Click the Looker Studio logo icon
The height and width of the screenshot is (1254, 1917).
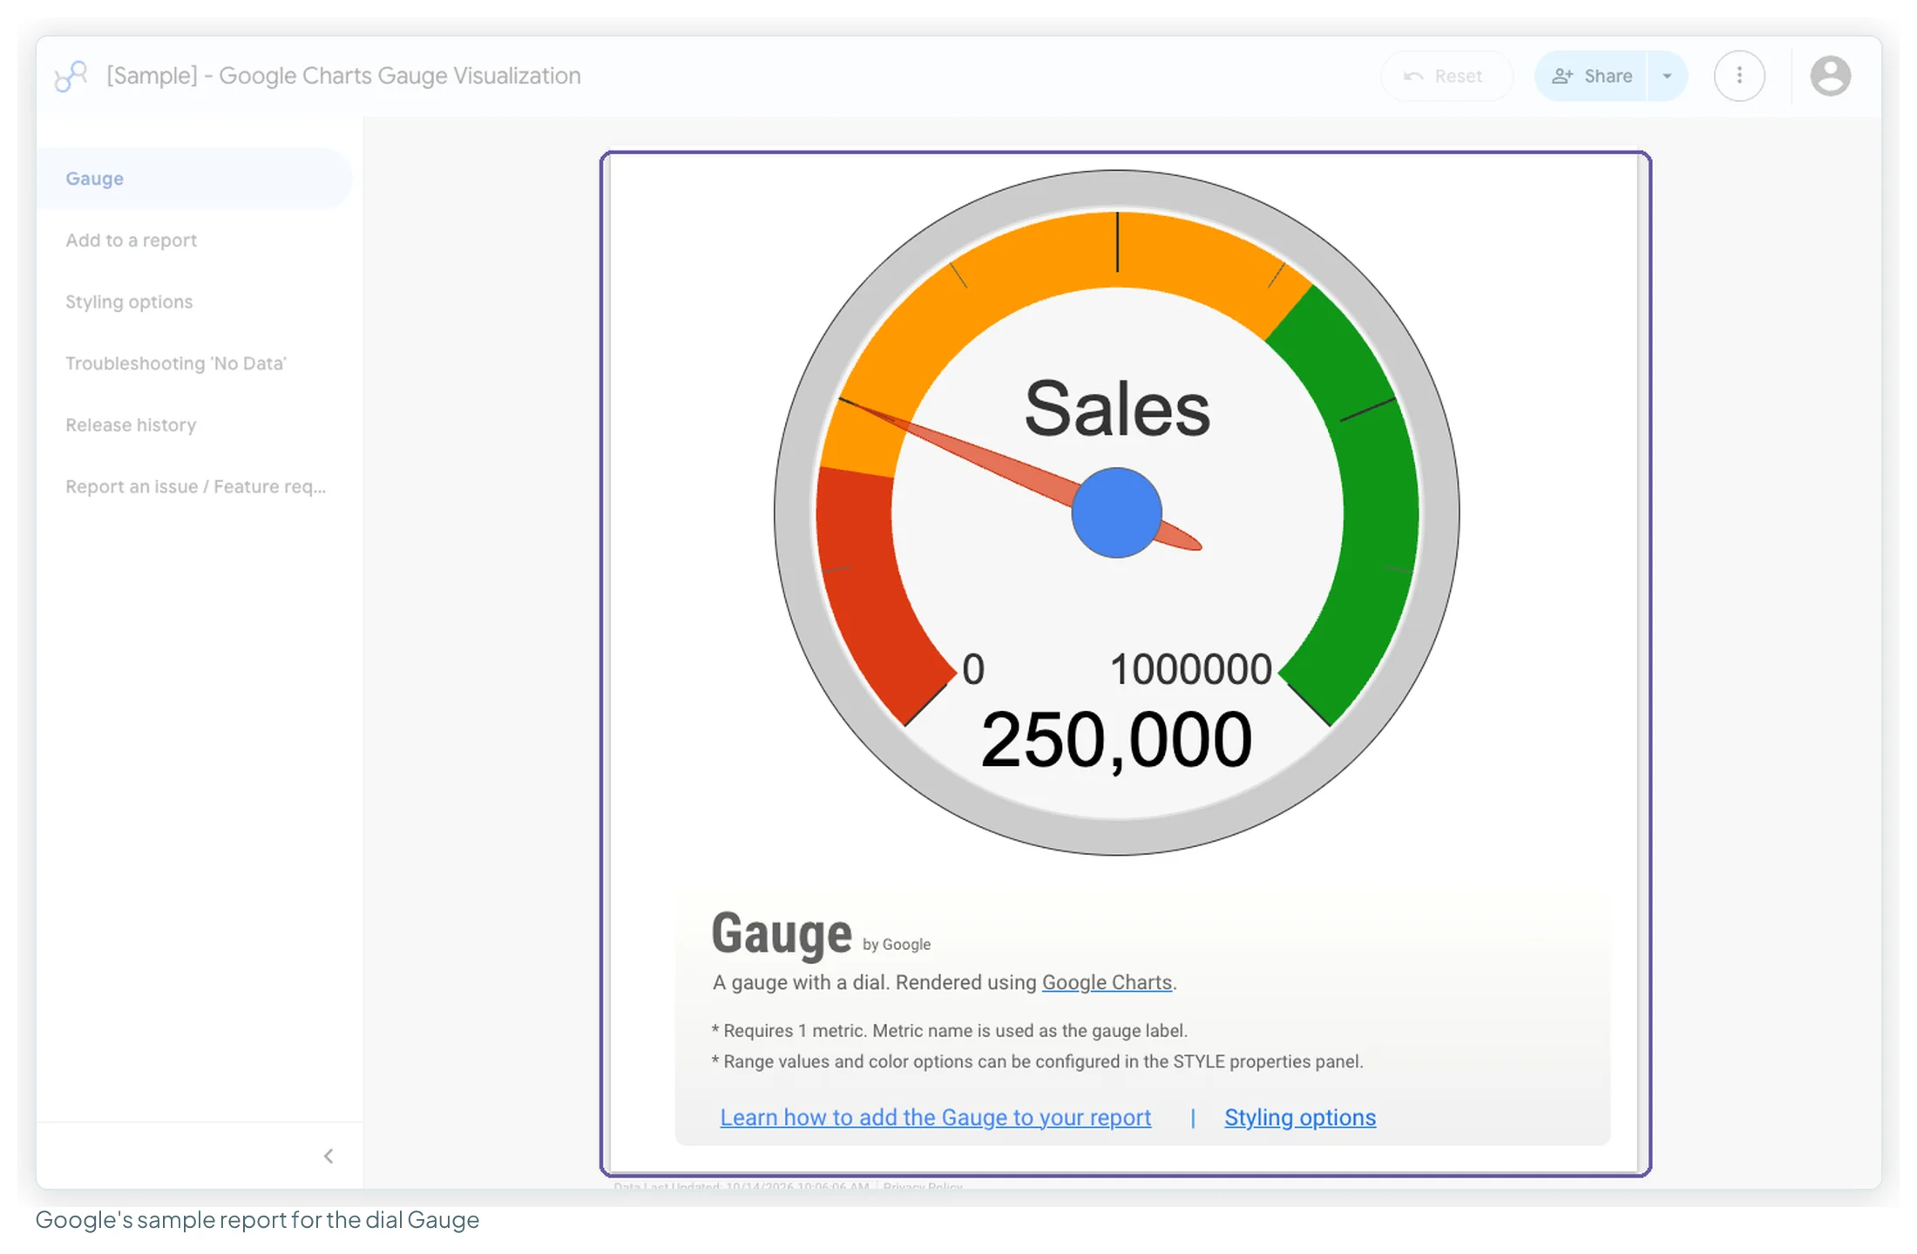point(71,76)
